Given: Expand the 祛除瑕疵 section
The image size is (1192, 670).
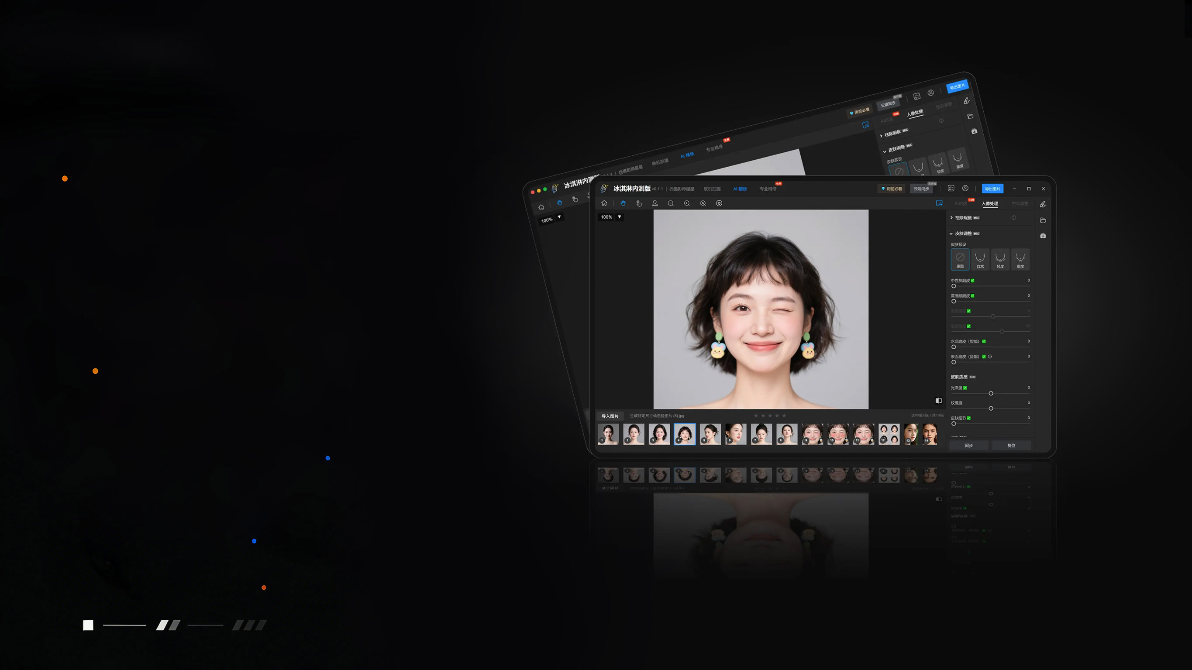Looking at the screenshot, I should pos(952,218).
